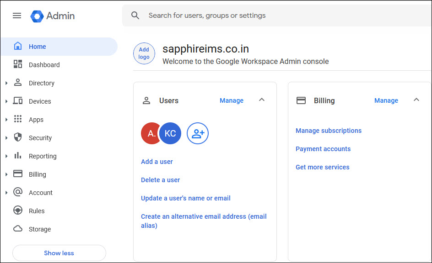This screenshot has height=263, width=432.
Task: Open the hamburger main menu
Action: [17, 16]
